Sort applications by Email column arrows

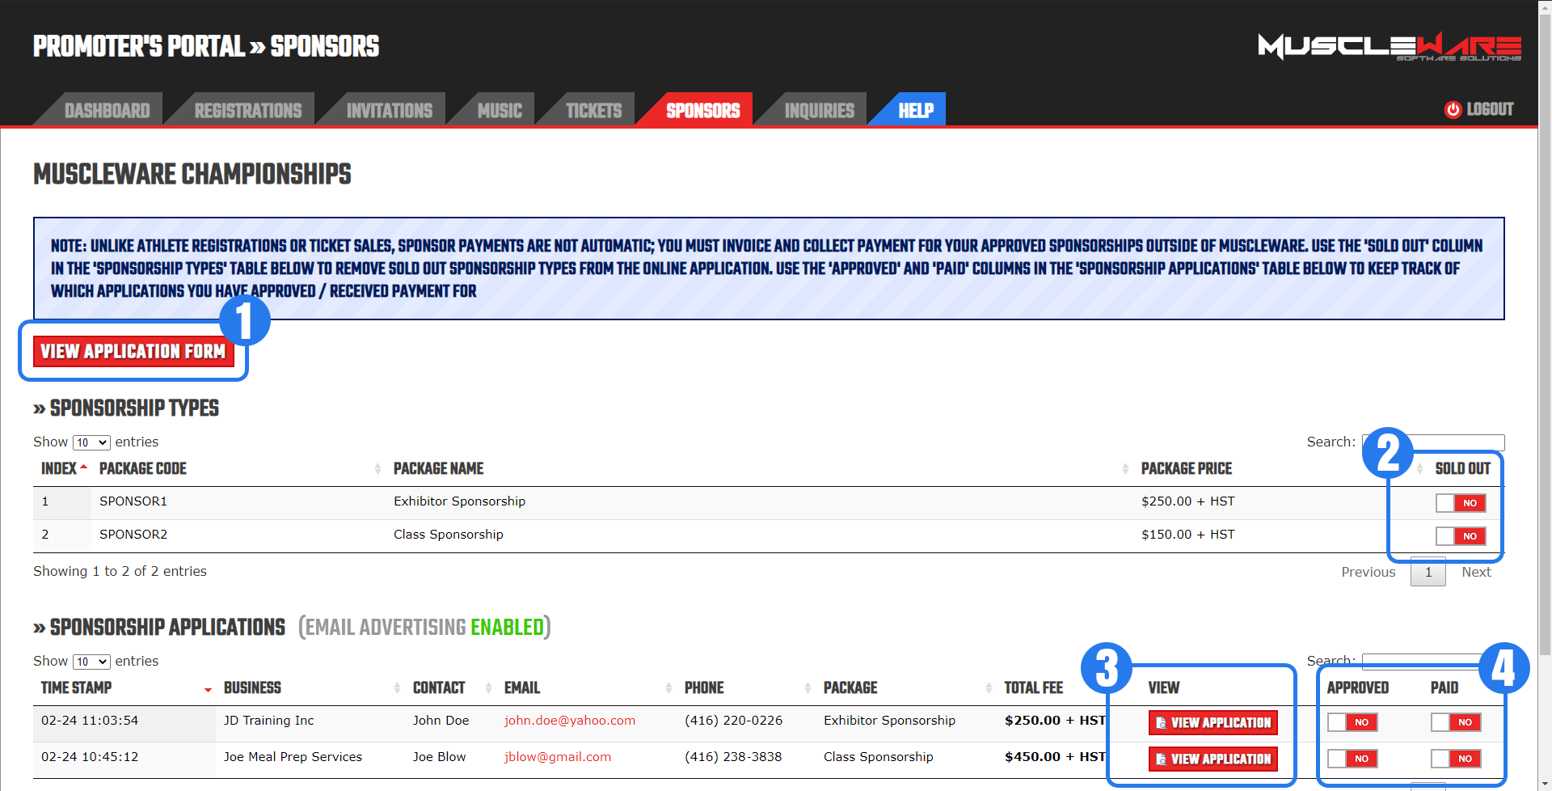668,688
